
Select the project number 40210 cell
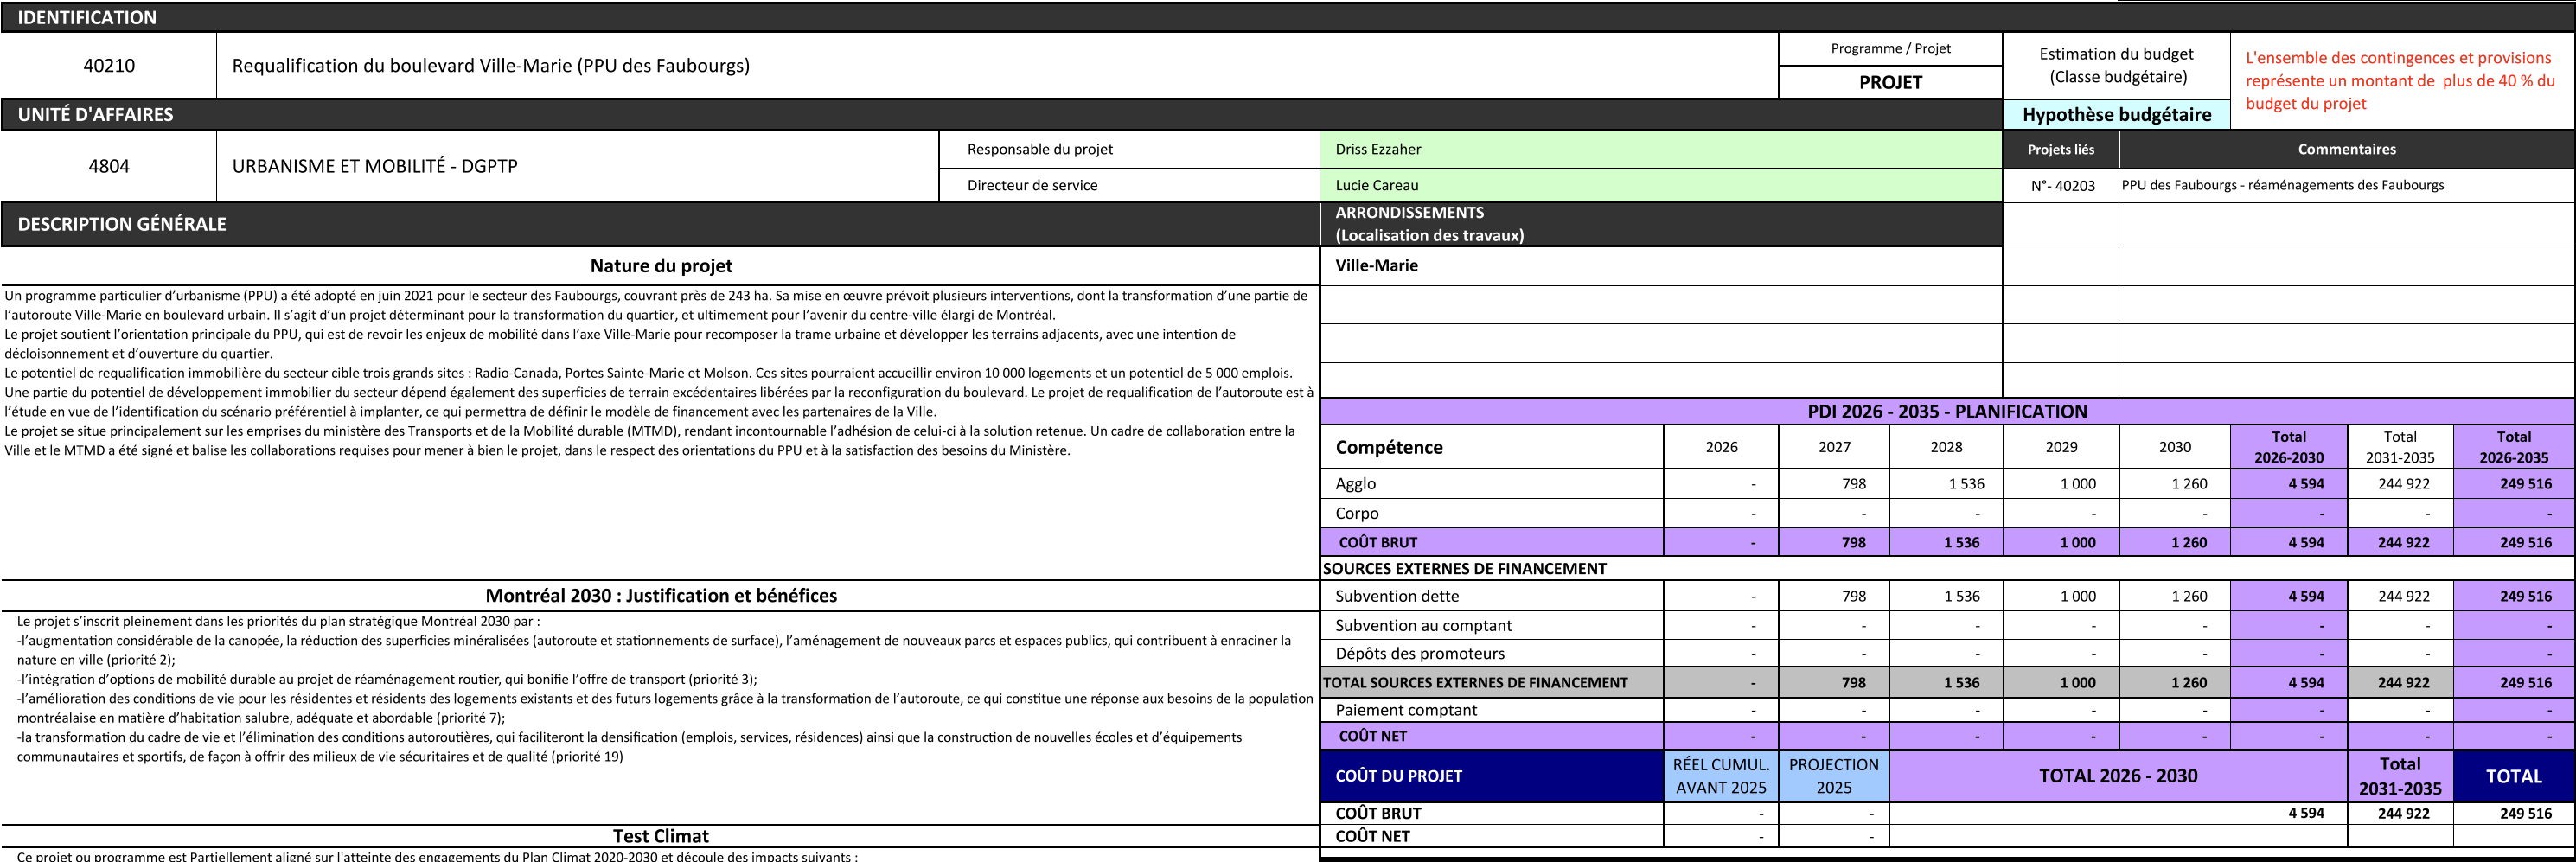[109, 66]
